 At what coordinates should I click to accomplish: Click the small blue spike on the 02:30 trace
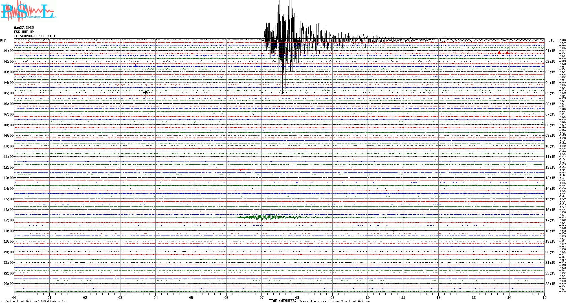click(136, 66)
